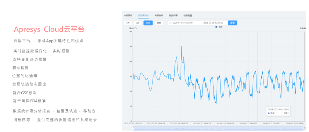Select the 7天 range button
Viewport: 309px width, 132px height.
[138, 23]
